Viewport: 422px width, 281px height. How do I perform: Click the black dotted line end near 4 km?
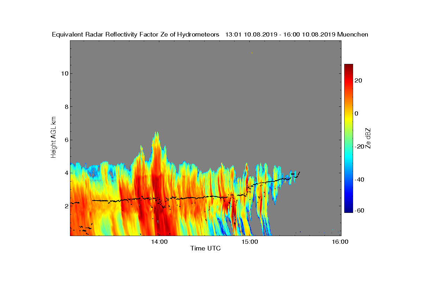pos(299,172)
